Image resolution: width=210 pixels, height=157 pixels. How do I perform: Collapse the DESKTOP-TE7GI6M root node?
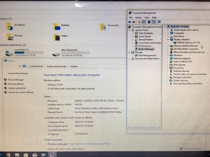point(165,27)
